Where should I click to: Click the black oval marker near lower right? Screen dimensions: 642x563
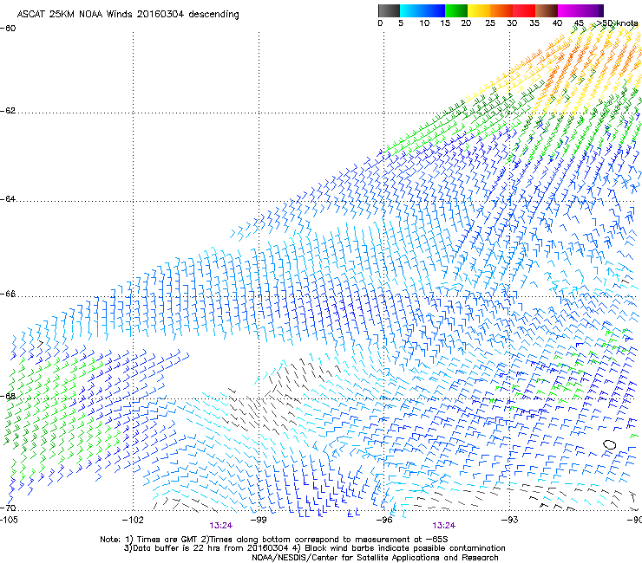pos(610,444)
